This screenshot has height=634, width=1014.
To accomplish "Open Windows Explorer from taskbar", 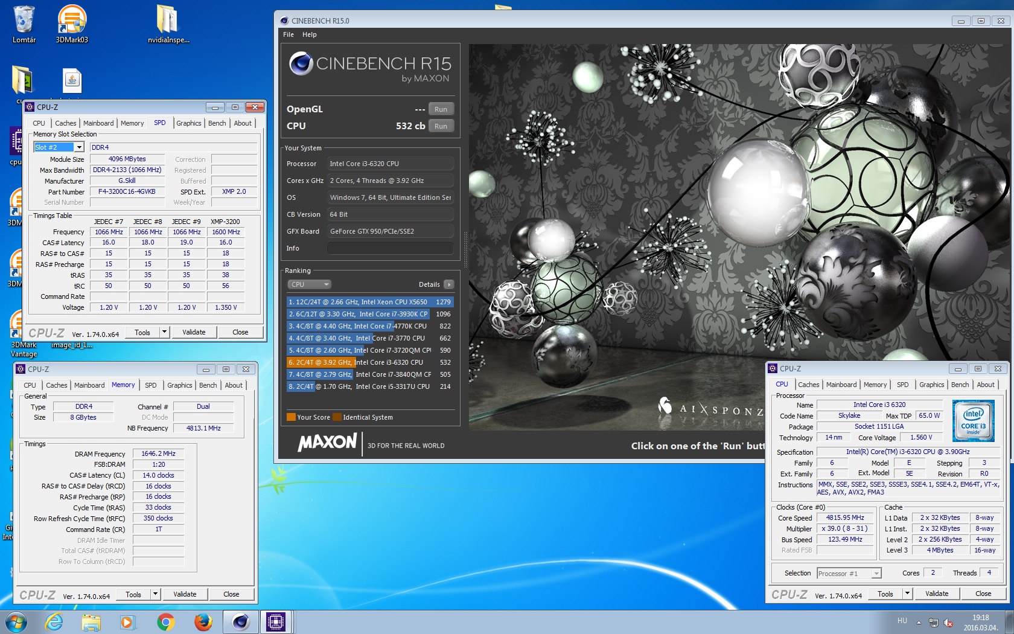I will click(91, 622).
